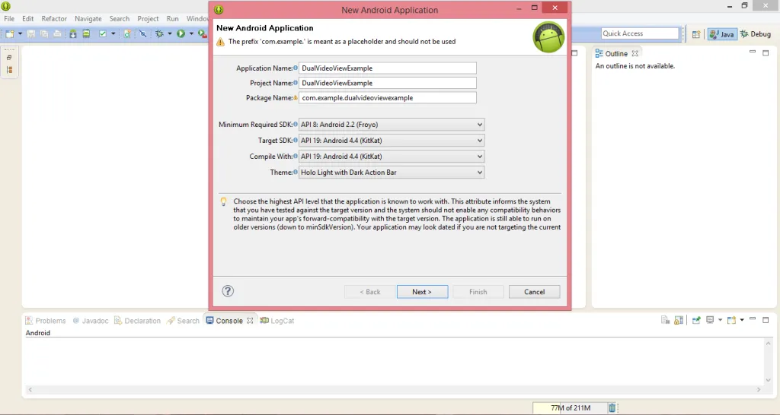Click the Skip All Breakpoints toolbar icon
The width and height of the screenshot is (780, 415).
pos(142,33)
